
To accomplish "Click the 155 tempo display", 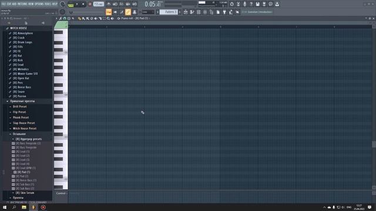I will (x=99, y=4).
